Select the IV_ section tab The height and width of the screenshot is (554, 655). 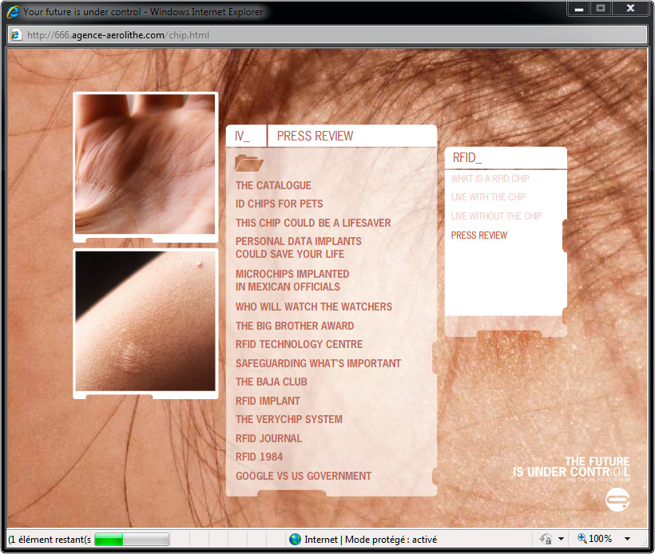click(243, 137)
